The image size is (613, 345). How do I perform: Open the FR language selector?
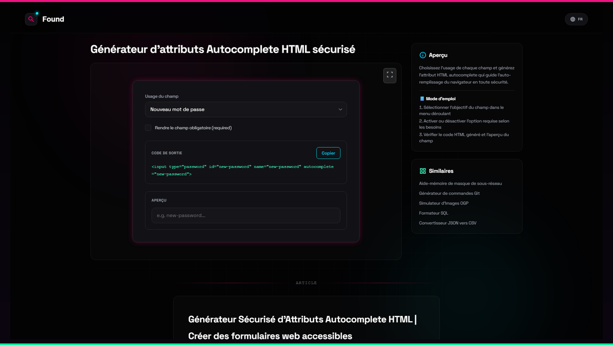point(576,19)
